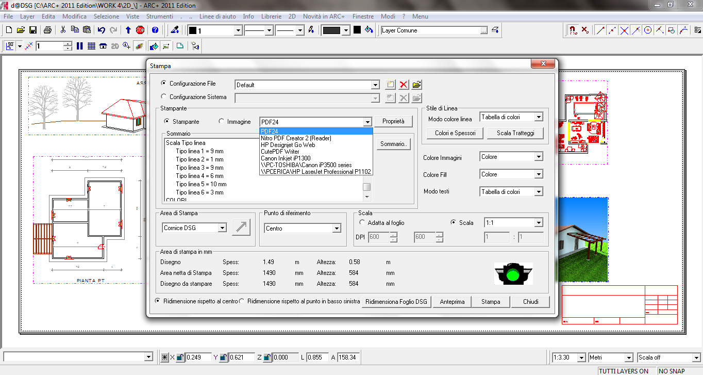
Task: Open the Strumenti menu
Action: click(160, 17)
